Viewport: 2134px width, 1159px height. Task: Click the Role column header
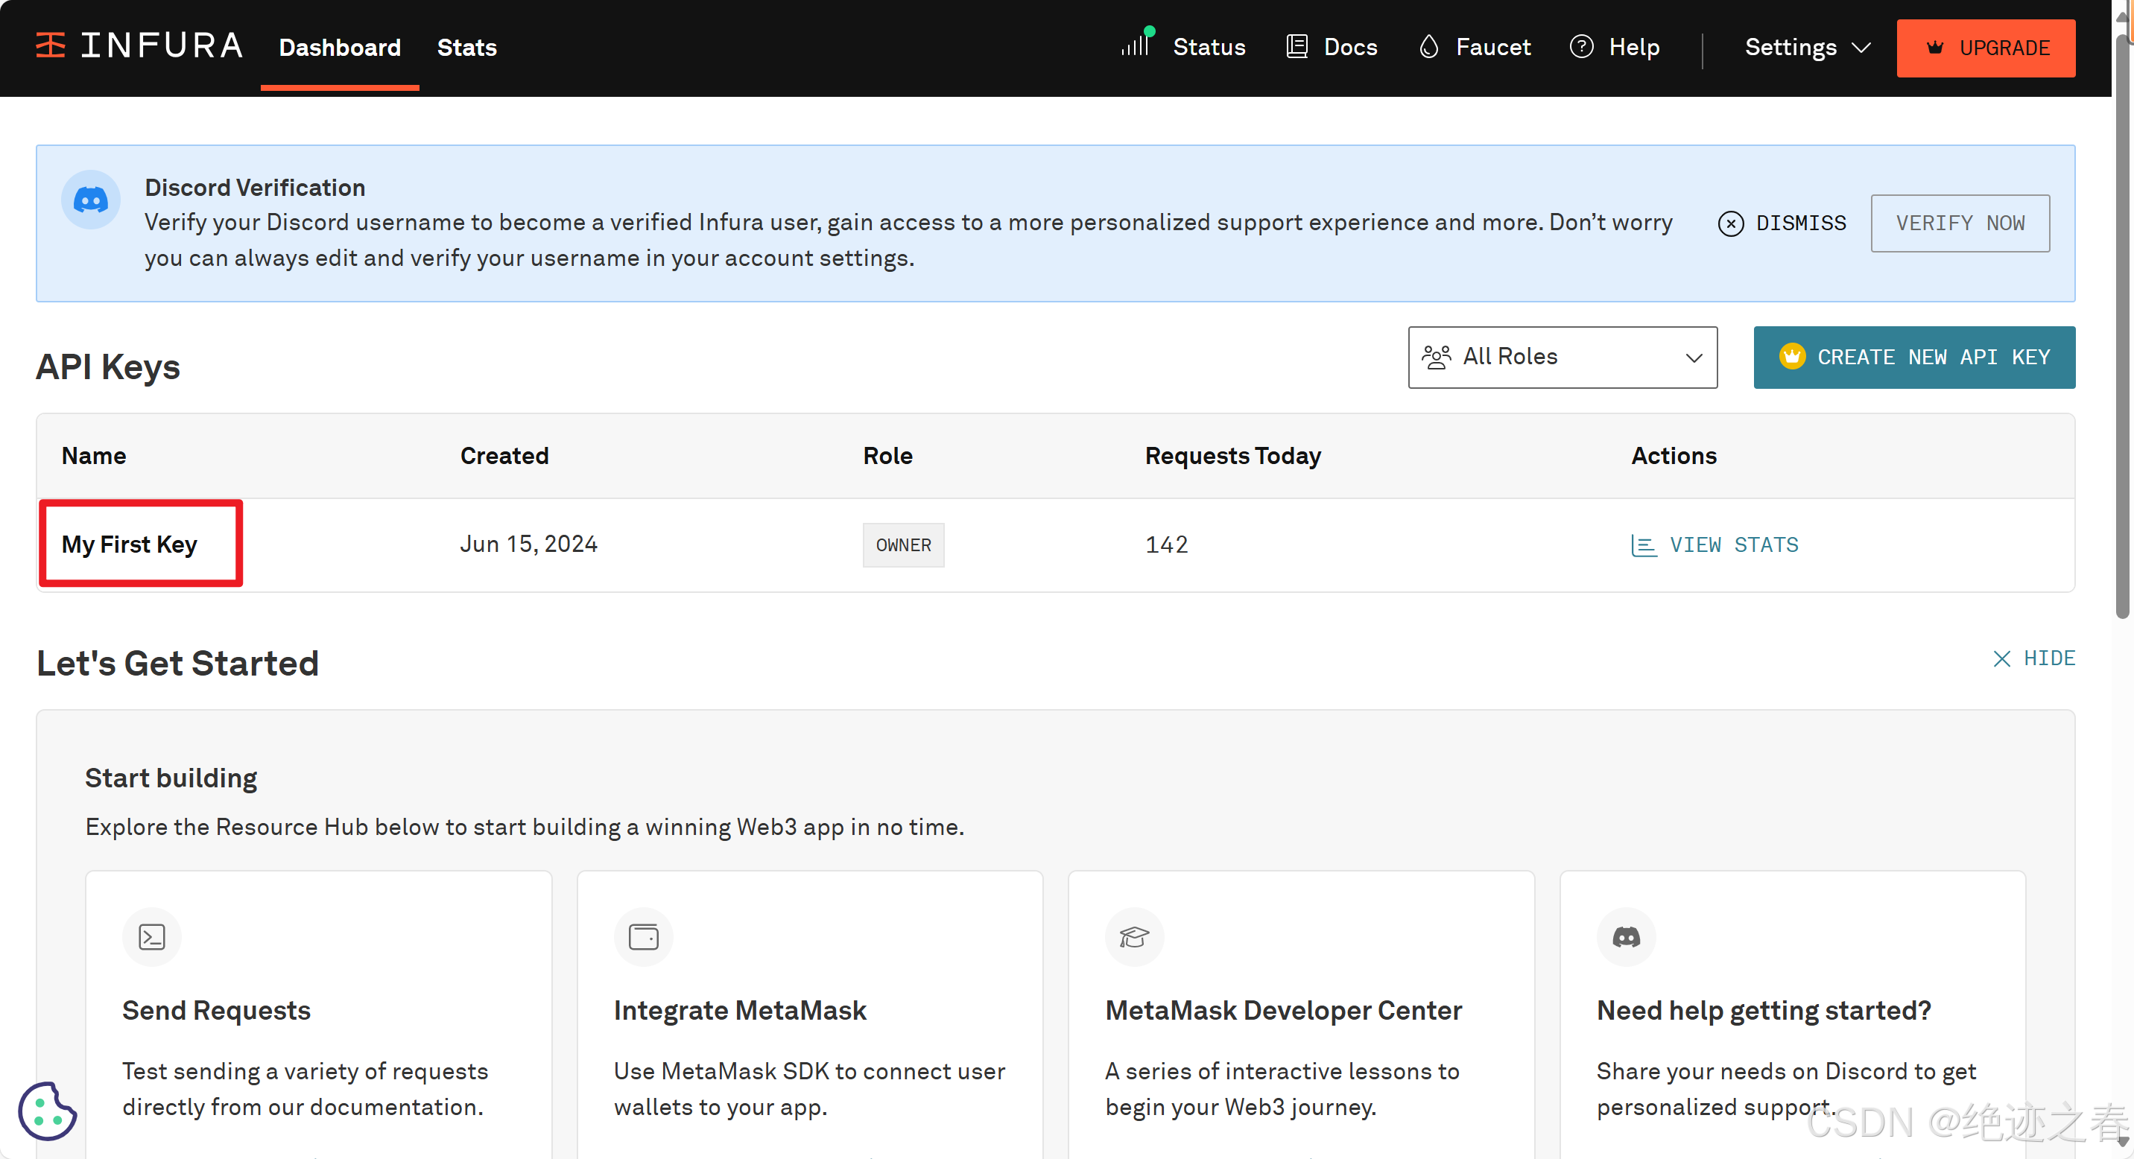point(887,456)
